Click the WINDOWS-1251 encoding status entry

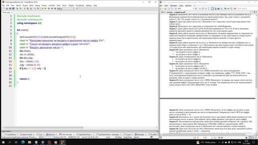[74, 137]
